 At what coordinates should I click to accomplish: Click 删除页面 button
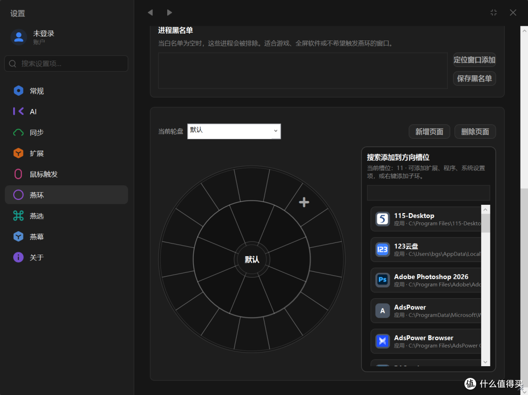pos(475,132)
